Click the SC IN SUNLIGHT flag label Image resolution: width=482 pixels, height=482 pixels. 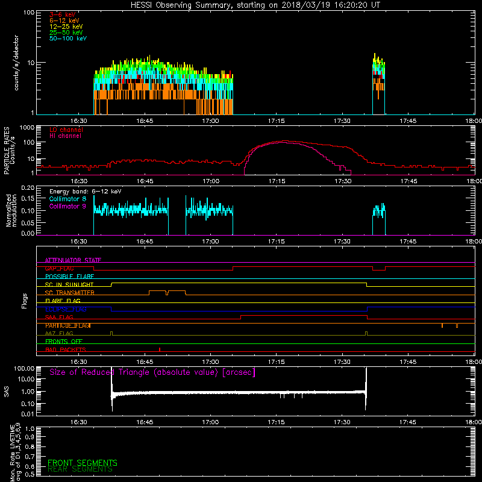click(x=69, y=284)
